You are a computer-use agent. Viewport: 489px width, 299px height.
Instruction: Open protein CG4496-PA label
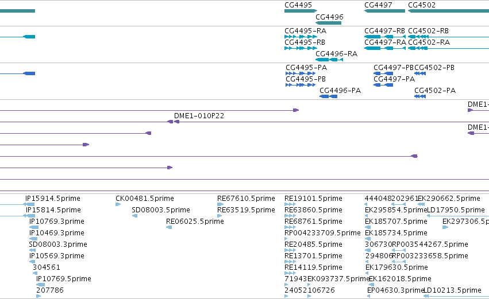click(x=340, y=91)
